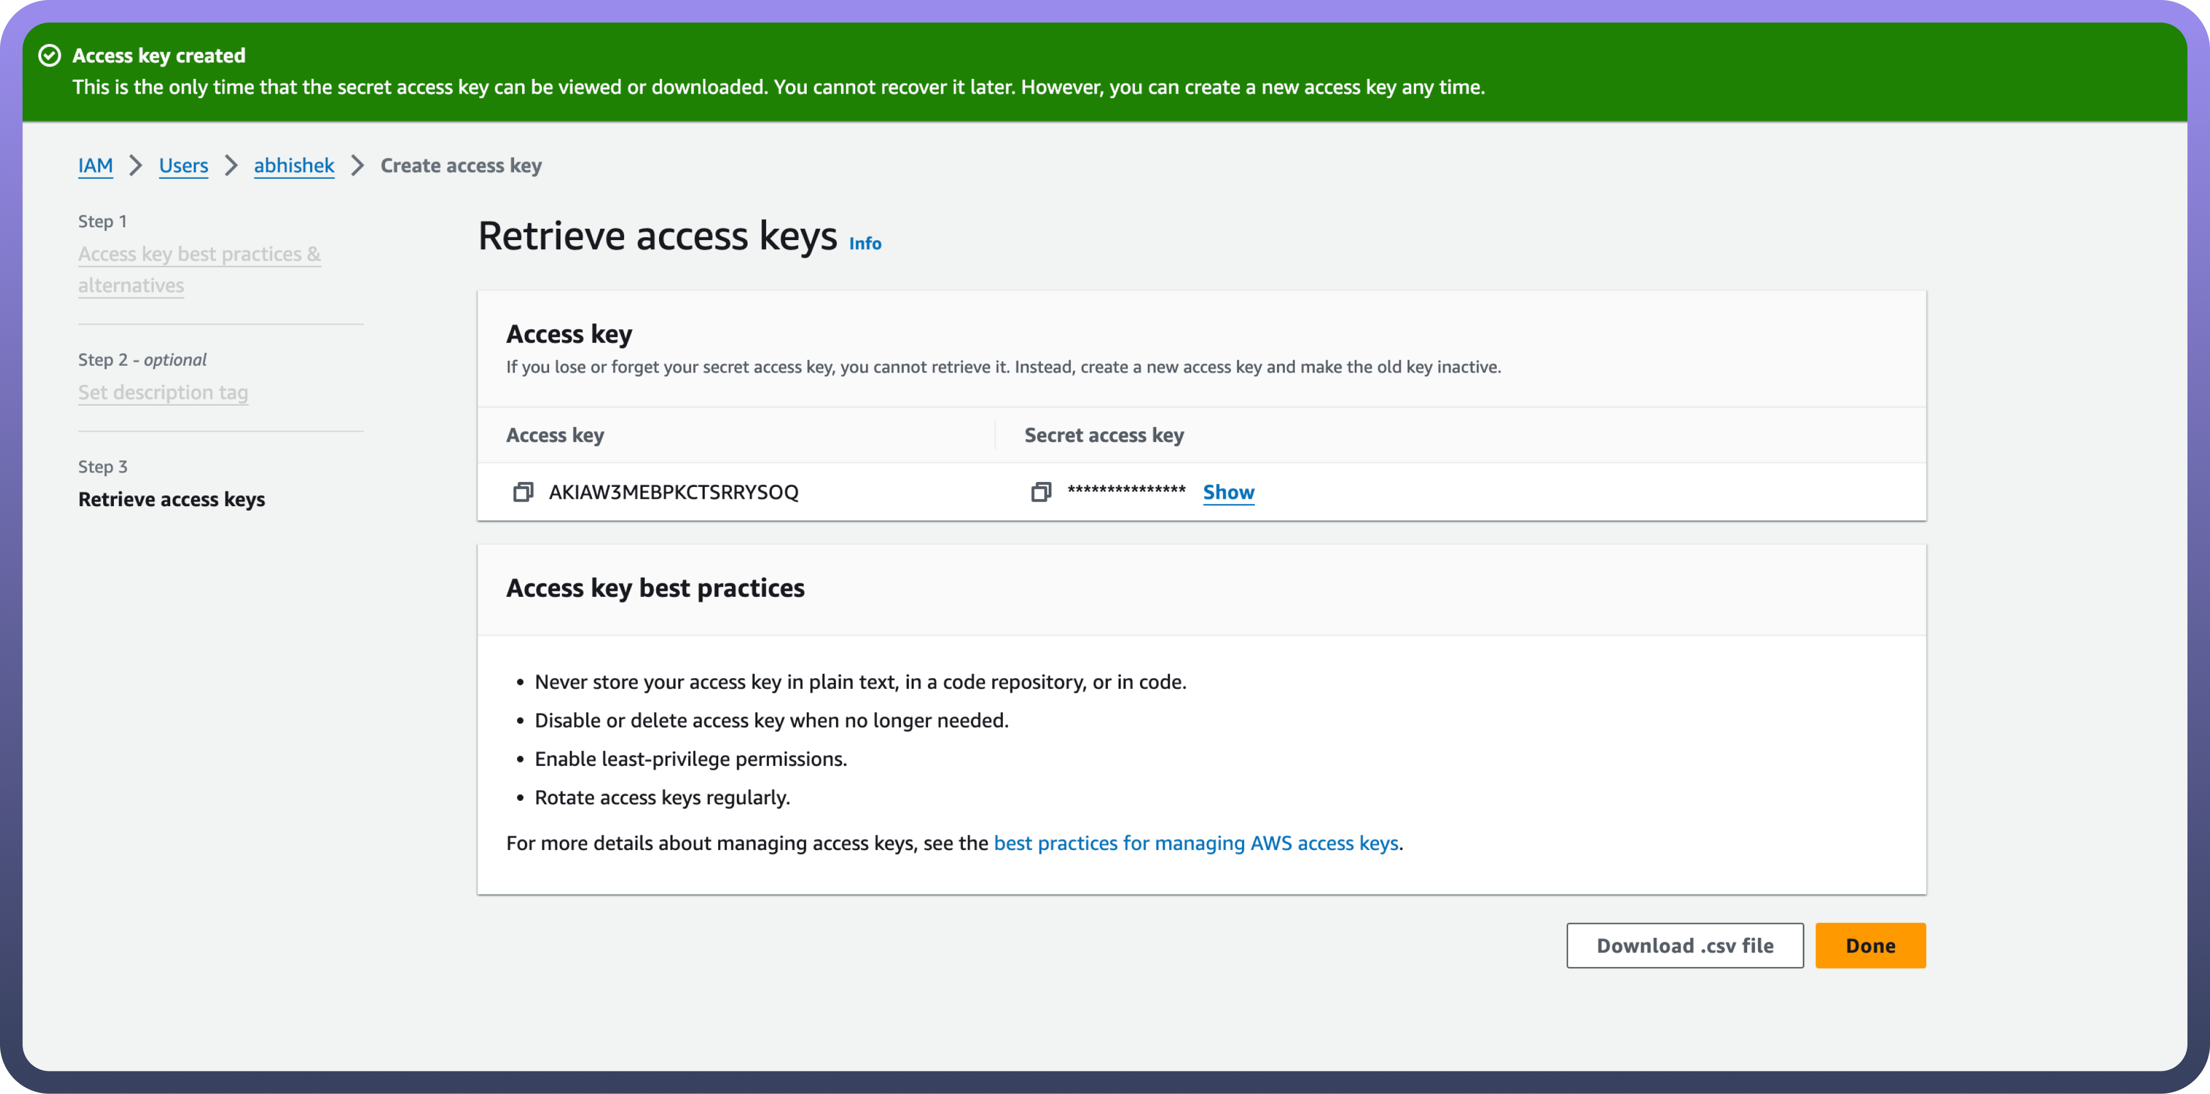Image resolution: width=2210 pixels, height=1094 pixels.
Task: Copy the access key ID icon
Action: tap(523, 492)
